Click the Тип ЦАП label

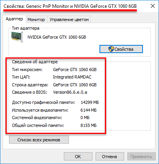[x=21, y=77]
